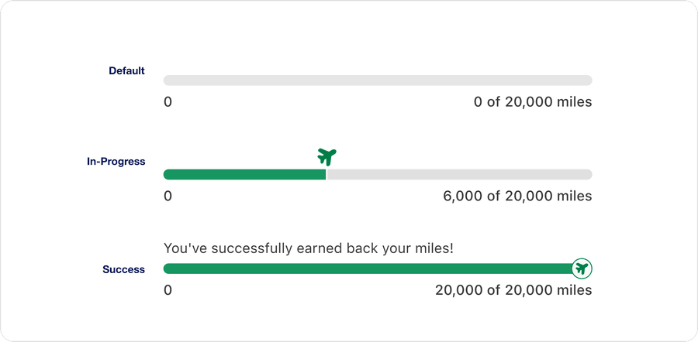The width and height of the screenshot is (698, 342).
Task: Click the "0" under the In-Progress bar
Action: pos(168,196)
